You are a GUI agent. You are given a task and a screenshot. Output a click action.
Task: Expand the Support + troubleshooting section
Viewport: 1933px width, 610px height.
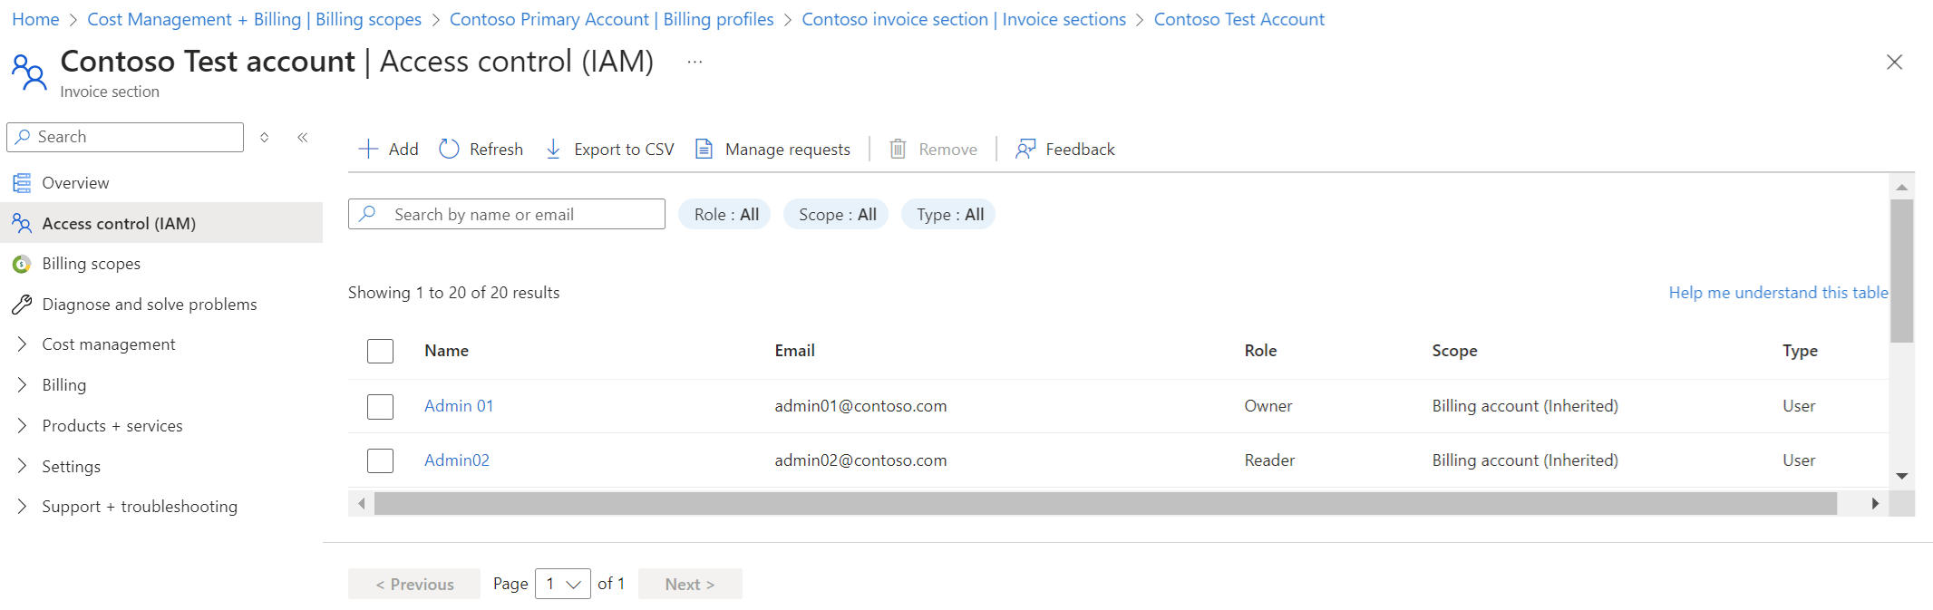(x=22, y=507)
